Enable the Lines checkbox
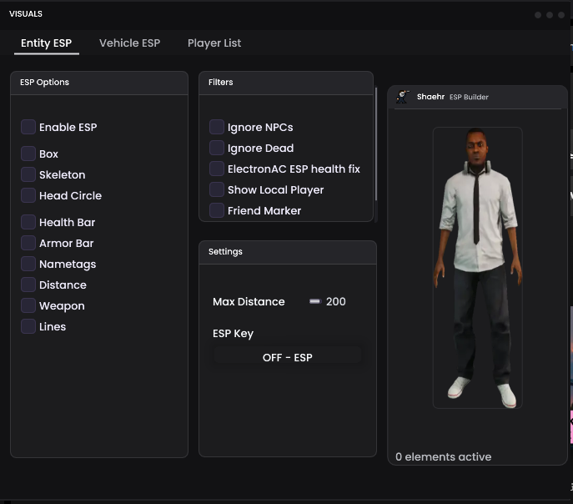Screen dimensions: 573x504 tap(28, 326)
